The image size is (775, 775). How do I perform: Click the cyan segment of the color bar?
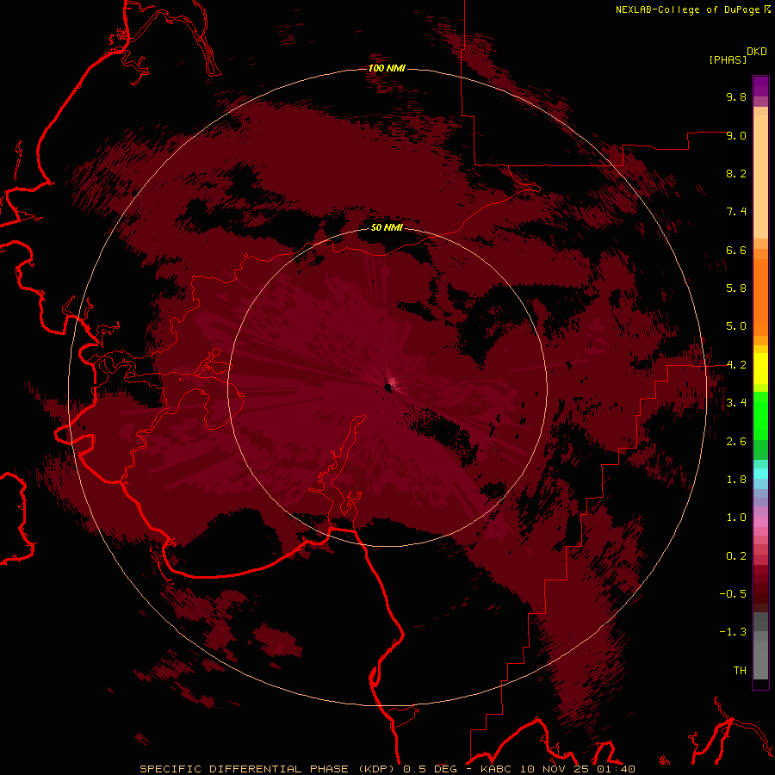coord(760,474)
